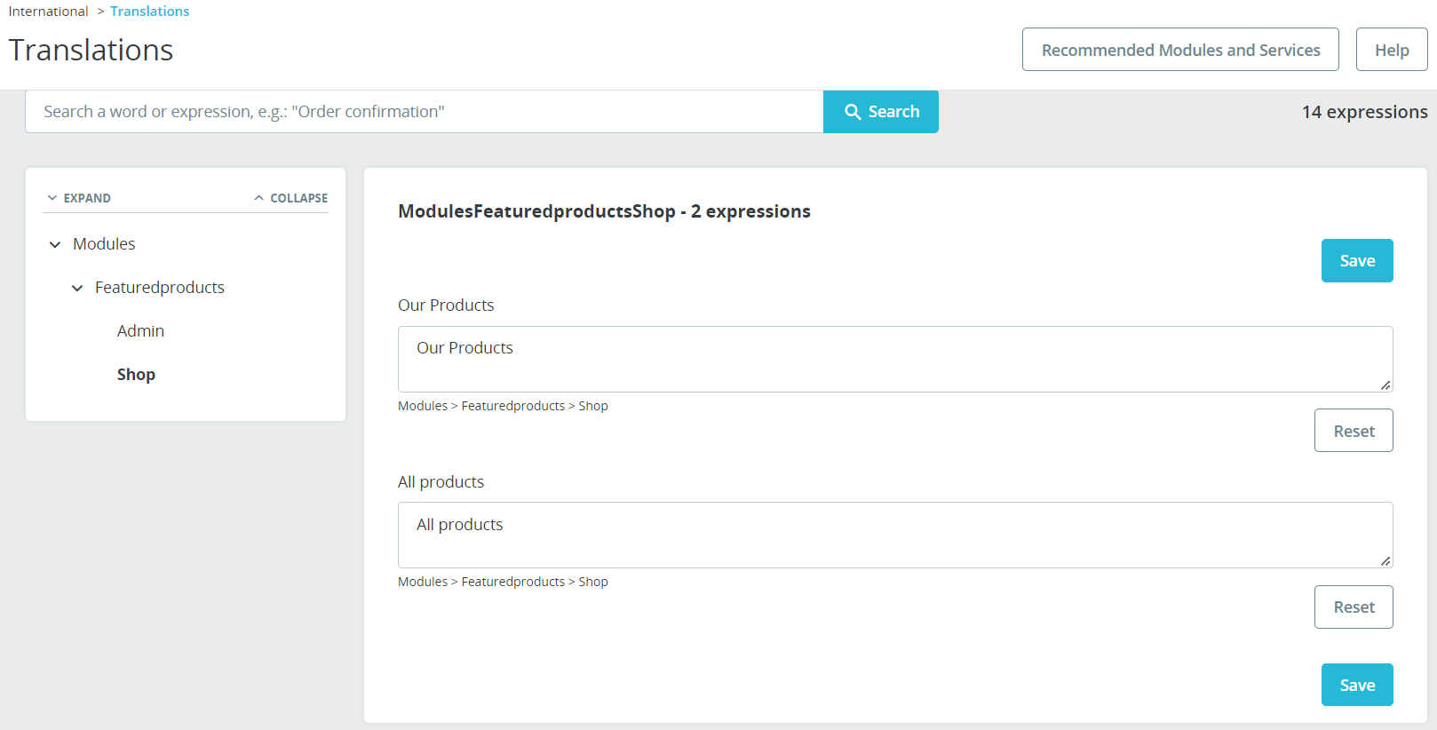Open the Translations breadcrumb link
The height and width of the screenshot is (730, 1437).
tap(149, 12)
